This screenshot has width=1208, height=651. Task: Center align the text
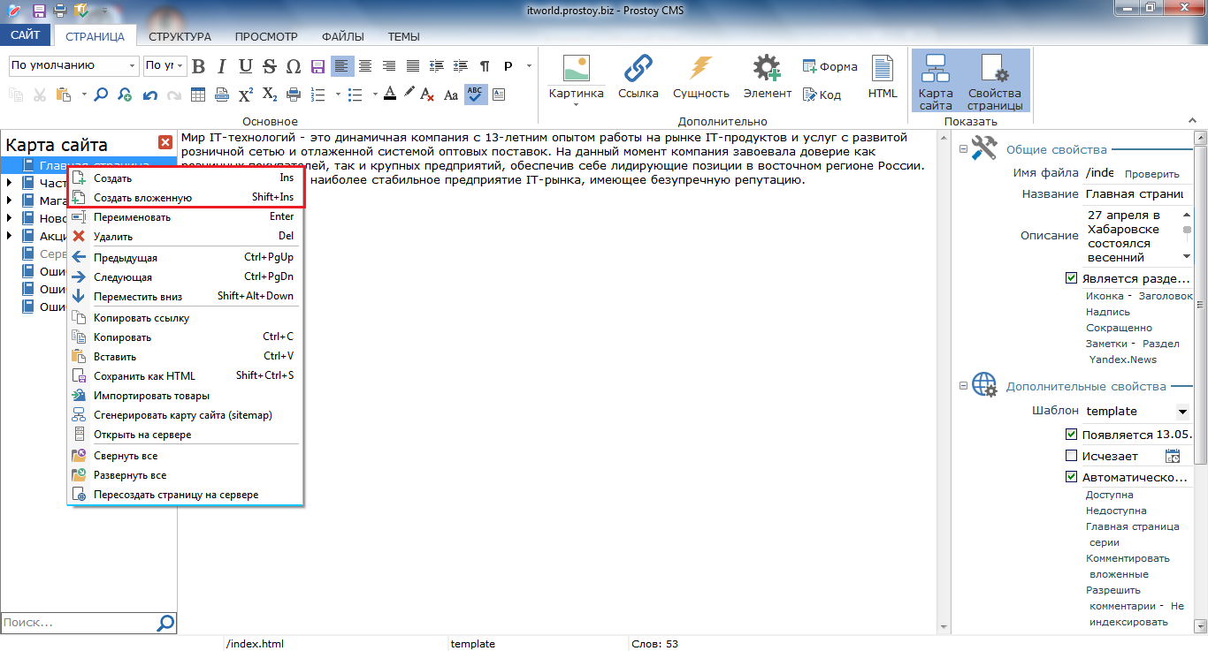[364, 66]
